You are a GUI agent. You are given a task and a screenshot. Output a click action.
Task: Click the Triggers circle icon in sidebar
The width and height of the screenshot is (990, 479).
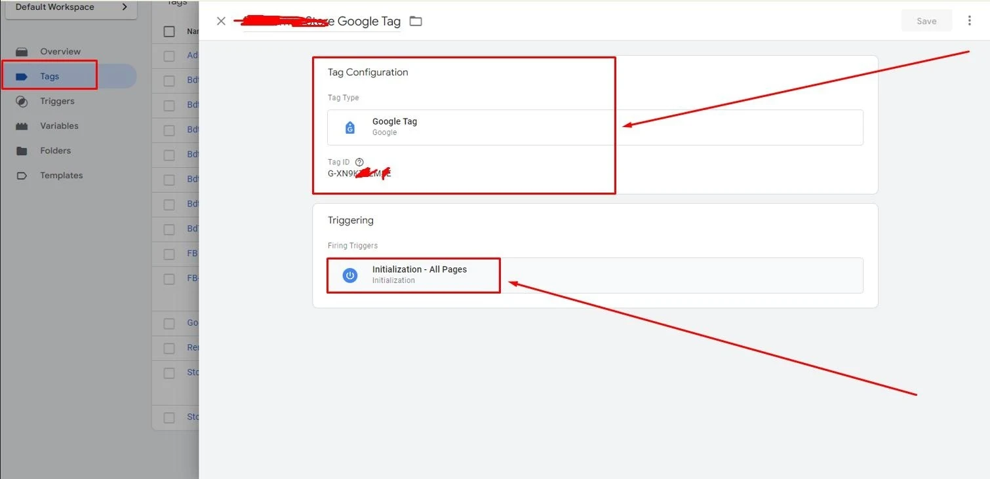coord(22,102)
